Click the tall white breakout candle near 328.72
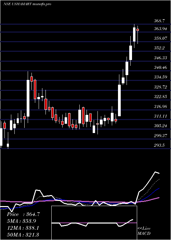The image size is (171, 240). pos(119,100)
